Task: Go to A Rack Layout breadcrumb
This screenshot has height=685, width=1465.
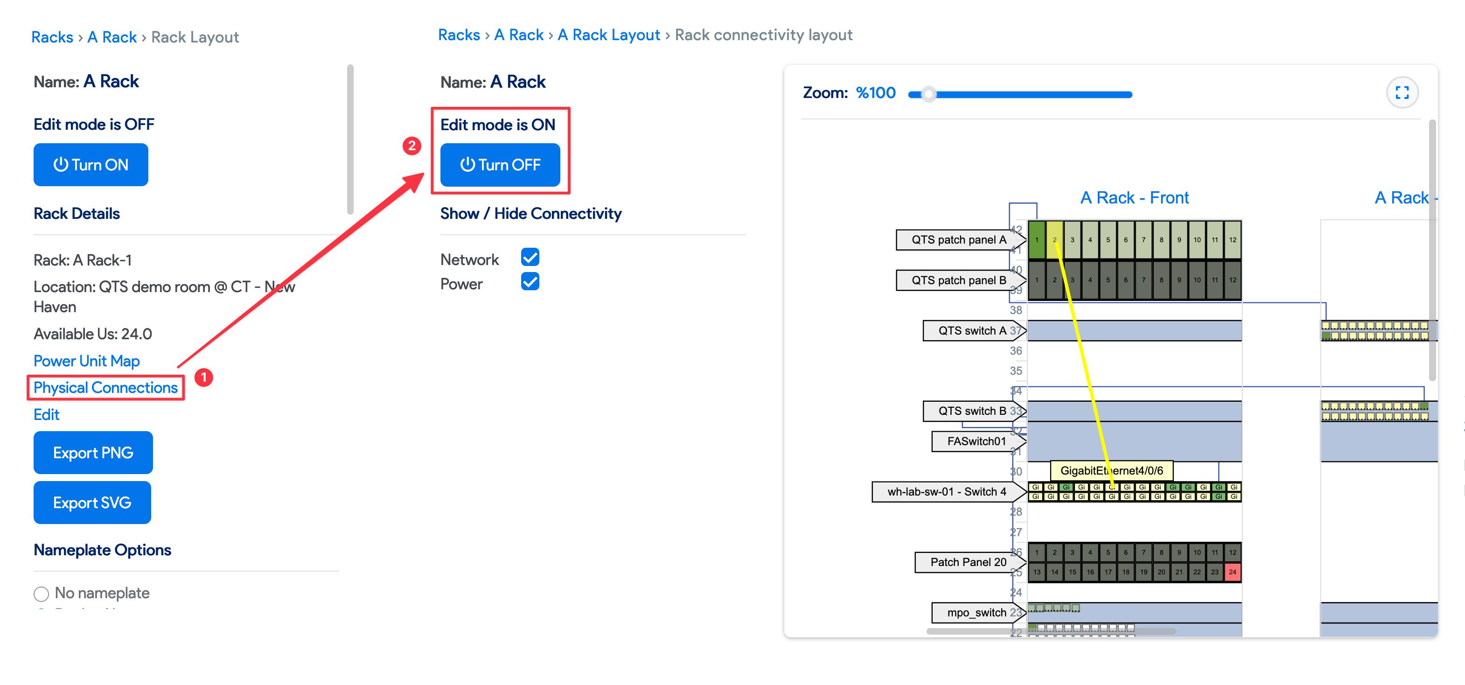Action: 608,35
